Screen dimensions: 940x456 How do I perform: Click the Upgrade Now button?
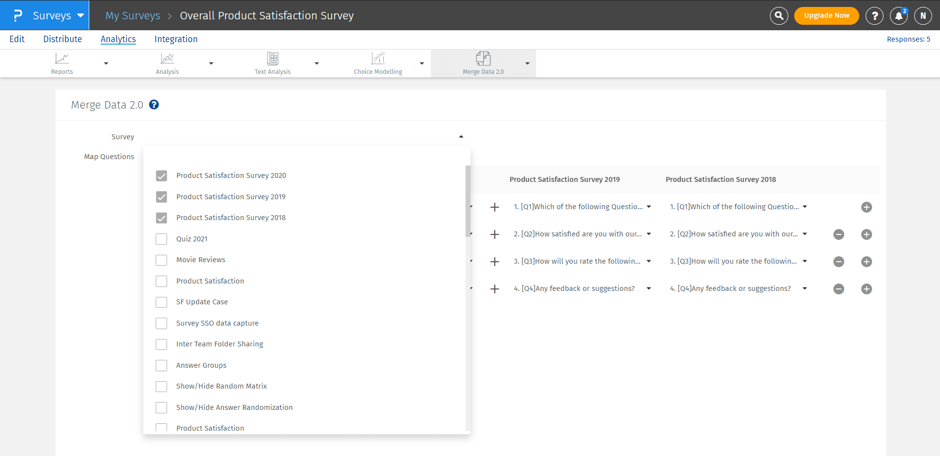click(826, 15)
